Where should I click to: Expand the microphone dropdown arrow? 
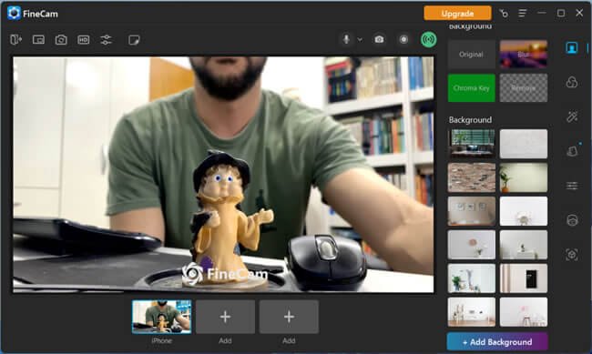pyautogui.click(x=360, y=40)
